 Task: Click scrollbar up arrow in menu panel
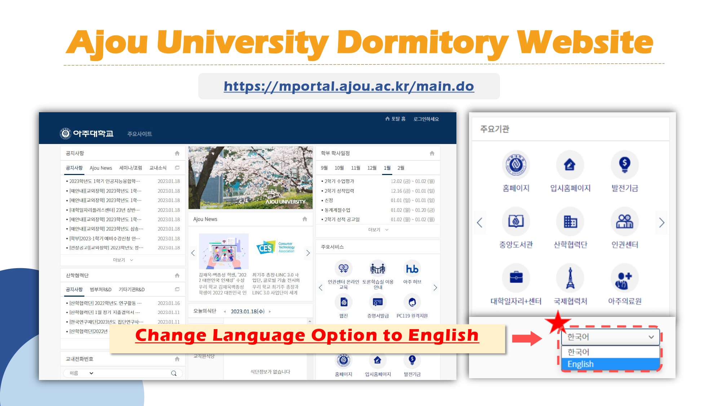pyautogui.click(x=310, y=321)
